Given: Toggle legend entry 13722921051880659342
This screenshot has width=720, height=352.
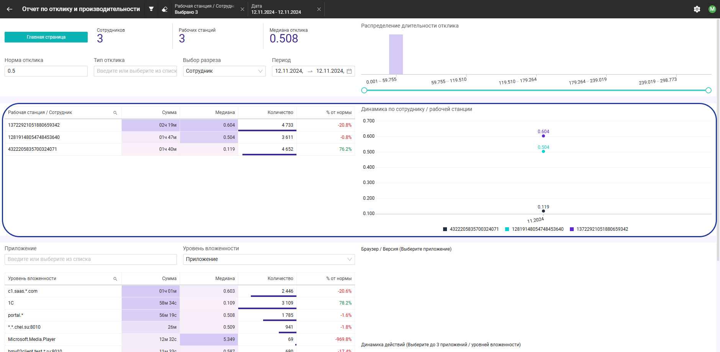Looking at the screenshot, I should click(x=599, y=229).
